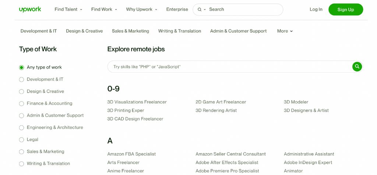Open the 3D Modeler jobs link
377x175 pixels.
[x=296, y=102]
